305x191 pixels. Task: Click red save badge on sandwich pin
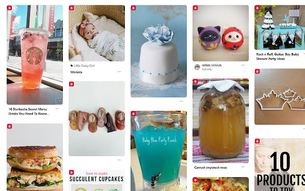coord(10,126)
